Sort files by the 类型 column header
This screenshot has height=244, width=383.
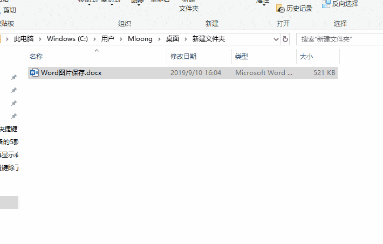point(242,57)
